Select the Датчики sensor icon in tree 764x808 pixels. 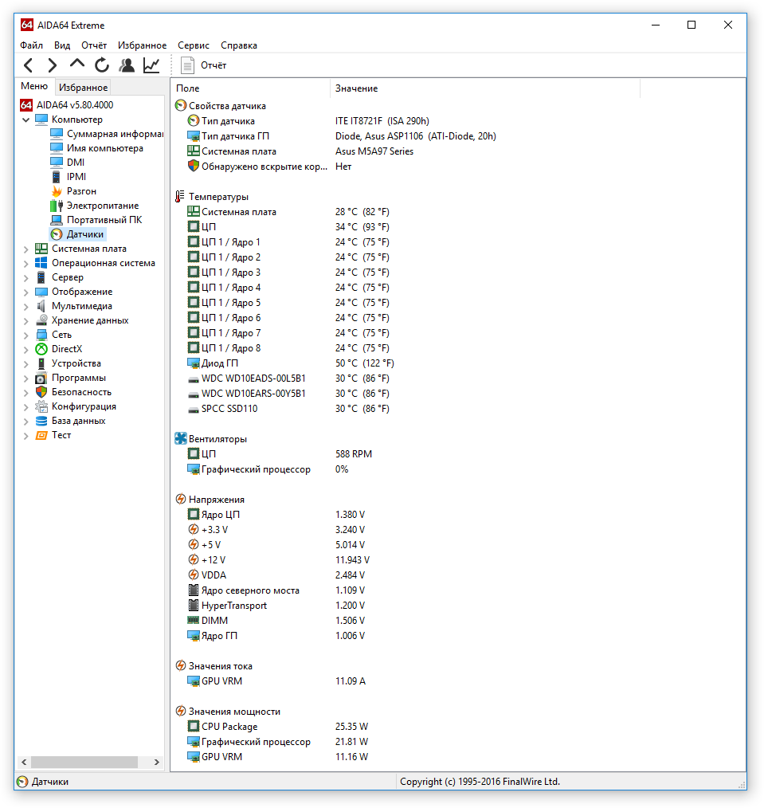(56, 234)
